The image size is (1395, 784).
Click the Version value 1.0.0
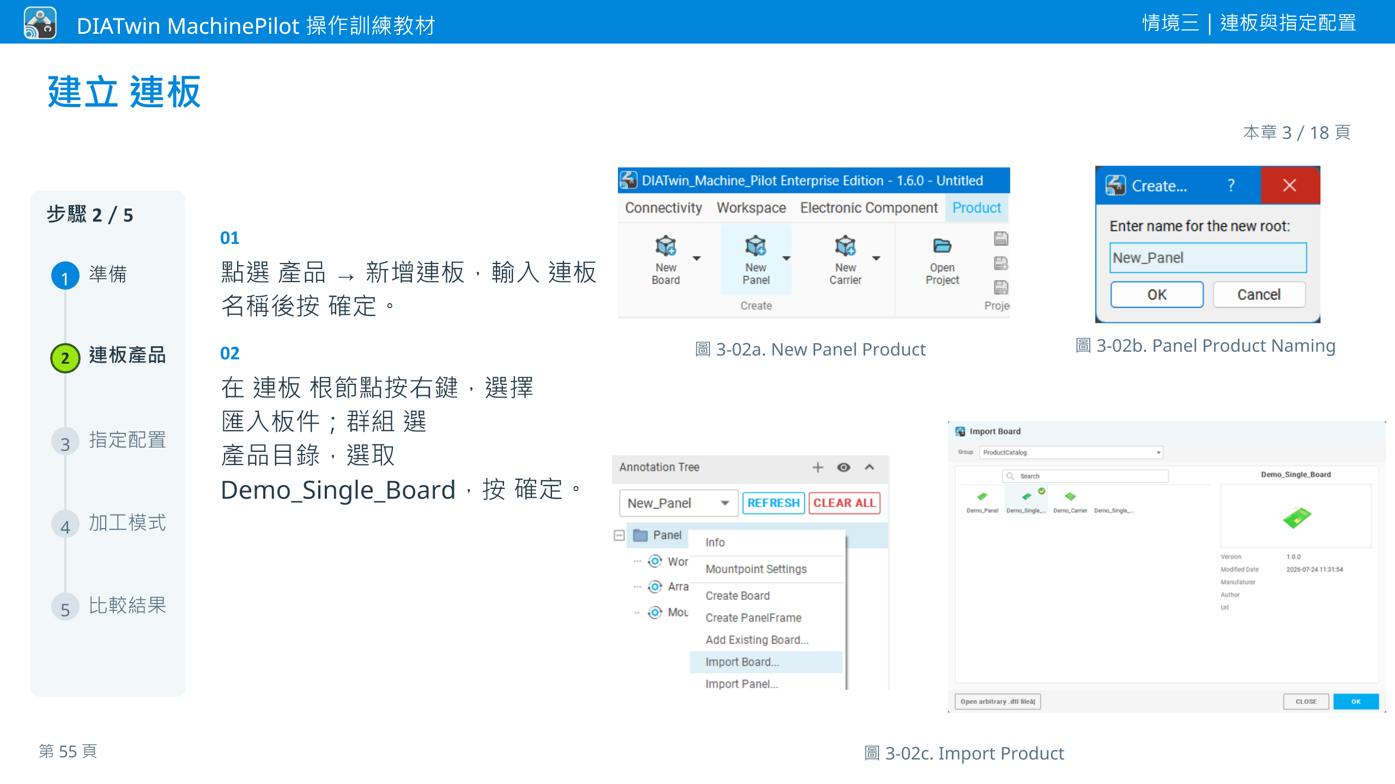pyautogui.click(x=1294, y=556)
